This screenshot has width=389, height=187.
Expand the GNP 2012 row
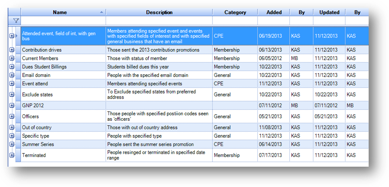tap(12, 105)
